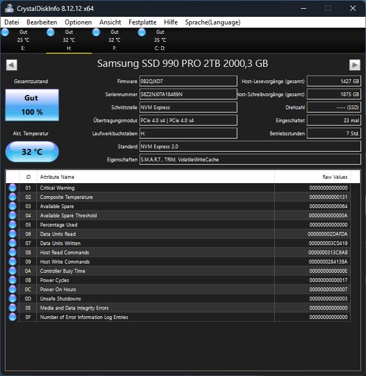
Task: Click status orb of Unsafe Shutdowns row
Action: click(x=12, y=298)
